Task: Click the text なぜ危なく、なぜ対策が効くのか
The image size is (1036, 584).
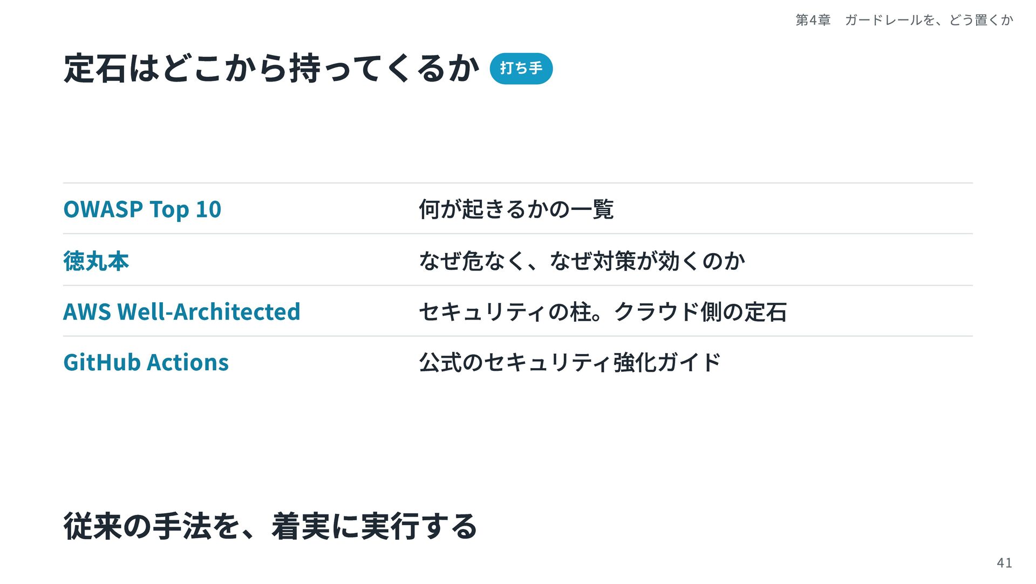Action: pos(582,261)
